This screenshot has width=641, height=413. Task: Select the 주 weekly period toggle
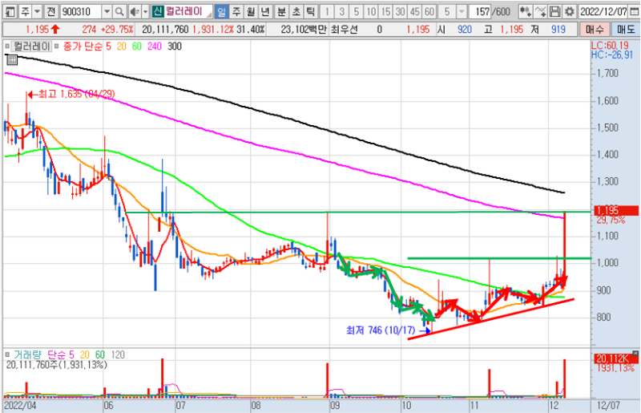(236, 12)
